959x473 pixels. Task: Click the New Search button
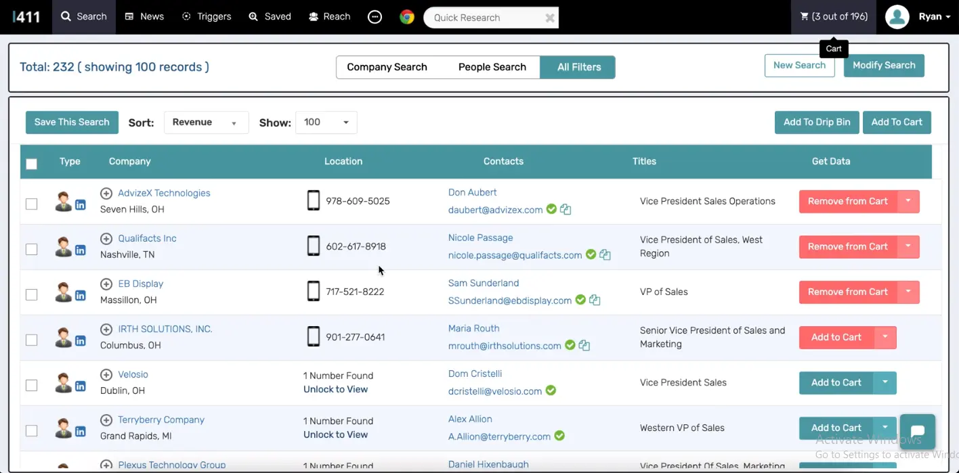pos(800,66)
